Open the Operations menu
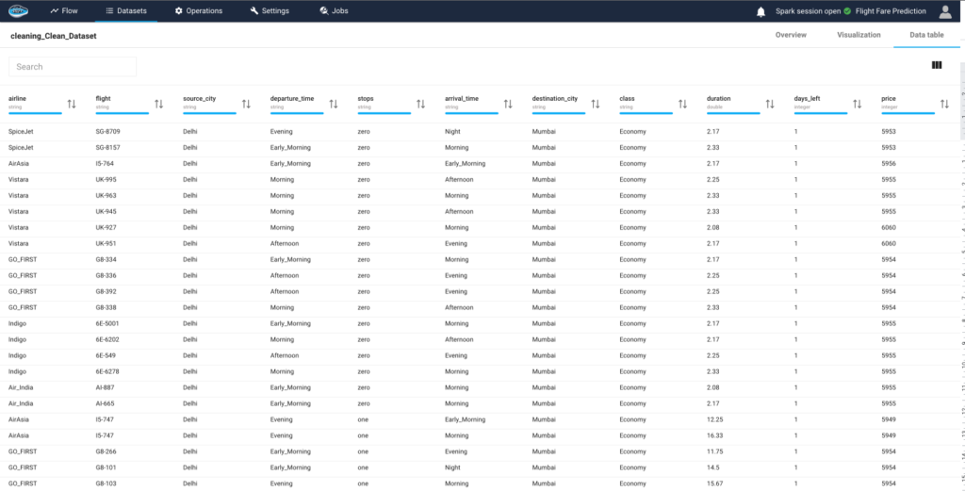 (199, 11)
